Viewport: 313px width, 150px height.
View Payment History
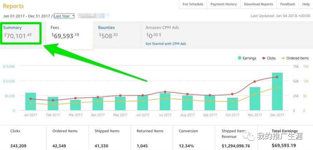pos(223,4)
